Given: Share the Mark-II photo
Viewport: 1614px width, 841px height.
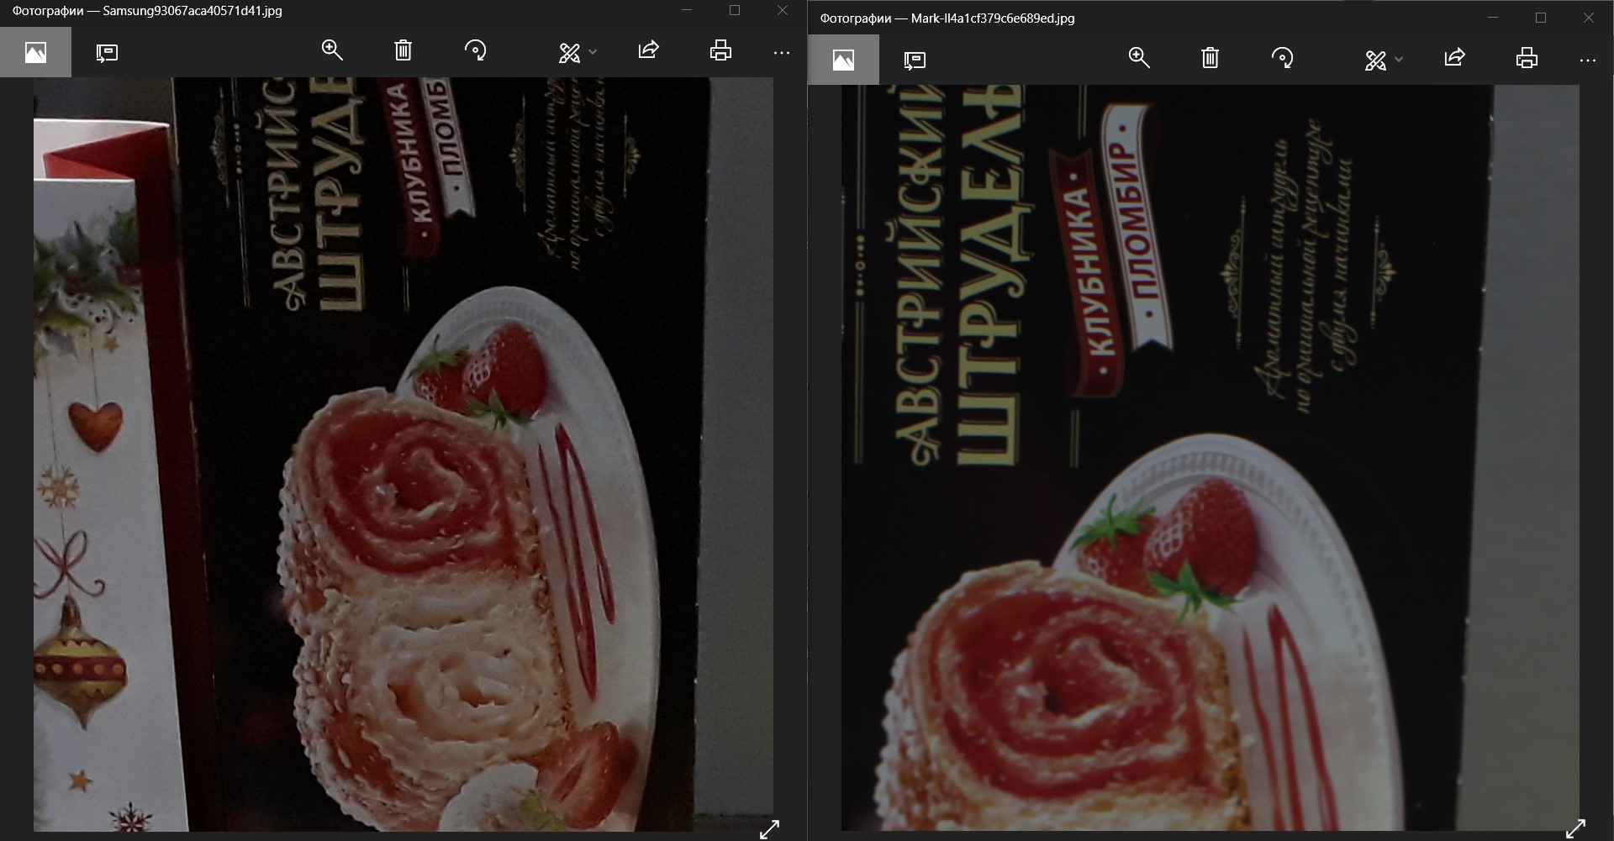Looking at the screenshot, I should (1455, 57).
